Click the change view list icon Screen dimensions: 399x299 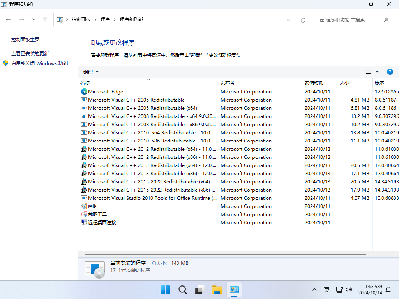pyautogui.click(x=368, y=72)
